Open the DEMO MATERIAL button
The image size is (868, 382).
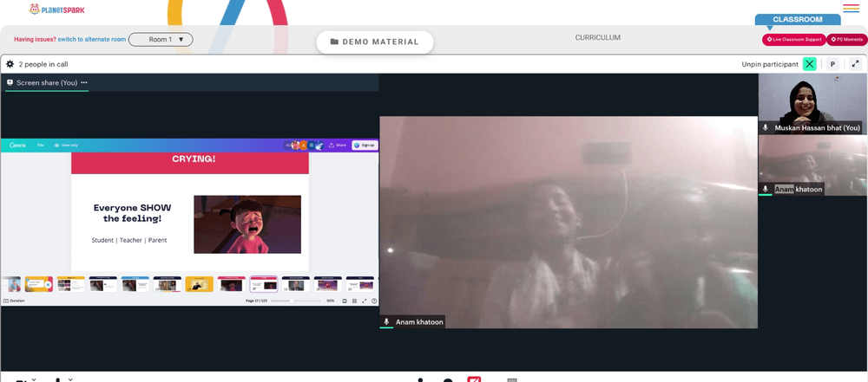(375, 42)
